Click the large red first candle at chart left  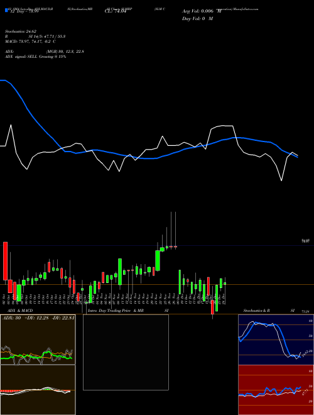point(5,261)
